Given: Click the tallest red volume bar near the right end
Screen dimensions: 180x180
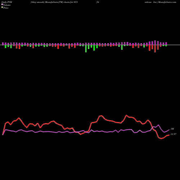Looking at the screenshot, I should pos(155,49).
